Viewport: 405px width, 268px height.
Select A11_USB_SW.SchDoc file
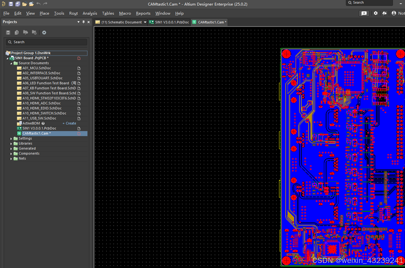coord(39,118)
